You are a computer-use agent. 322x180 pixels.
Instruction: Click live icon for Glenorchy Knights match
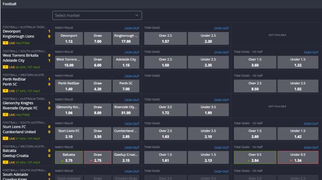tap(5, 115)
